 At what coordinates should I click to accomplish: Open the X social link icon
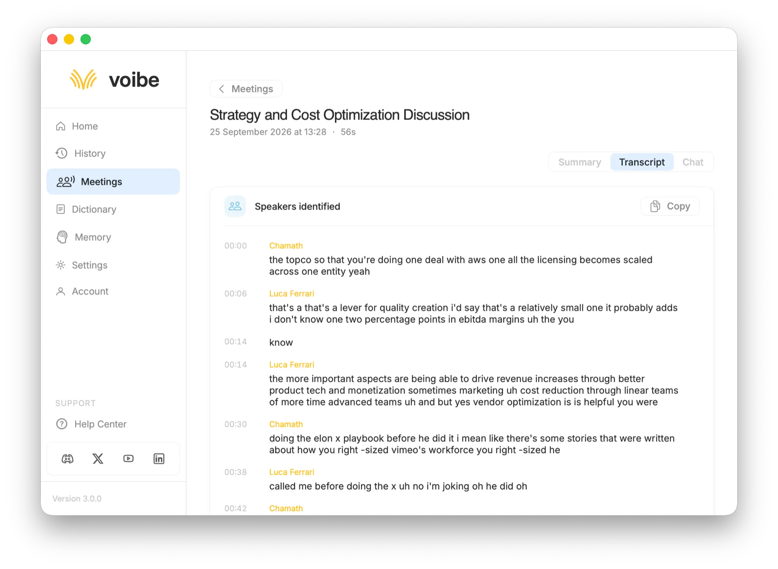(x=98, y=459)
